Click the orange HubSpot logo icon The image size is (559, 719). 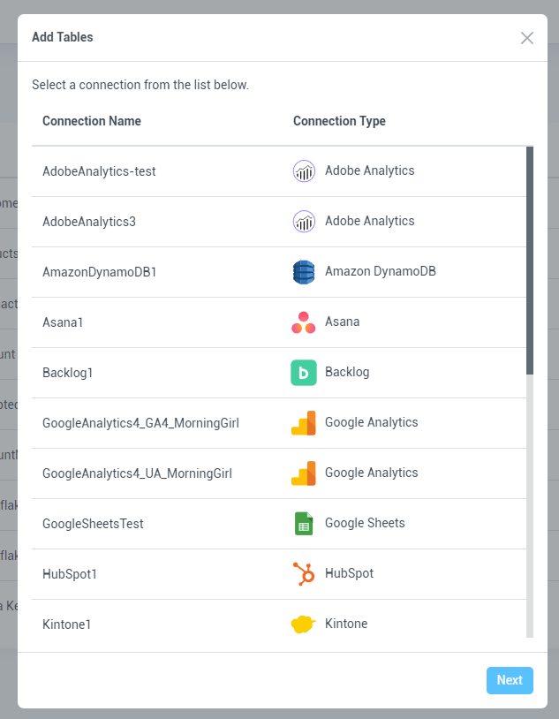(x=304, y=574)
